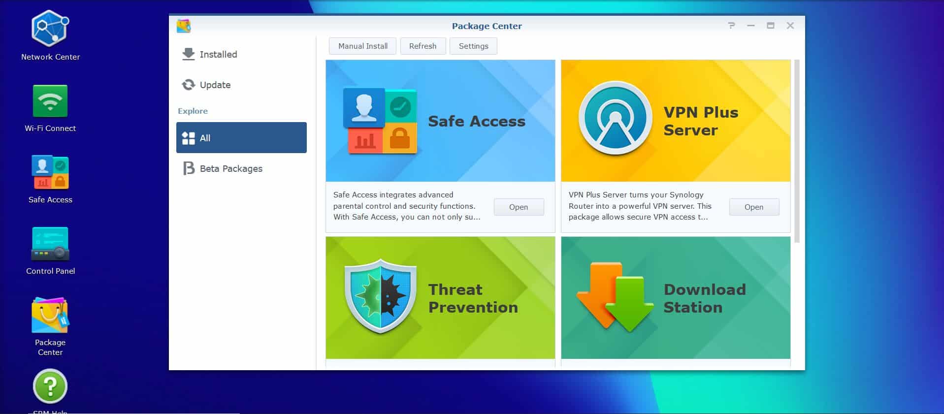The width and height of the screenshot is (944, 414).
Task: Click the Safe Access banner title
Action: click(477, 121)
